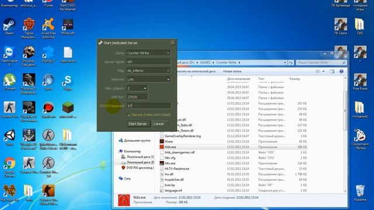The width and height of the screenshot is (374, 210).
Task: Open the Max. players dropdown
Action: (145, 88)
